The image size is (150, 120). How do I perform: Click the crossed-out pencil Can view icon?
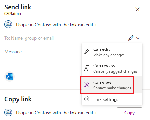(87, 85)
